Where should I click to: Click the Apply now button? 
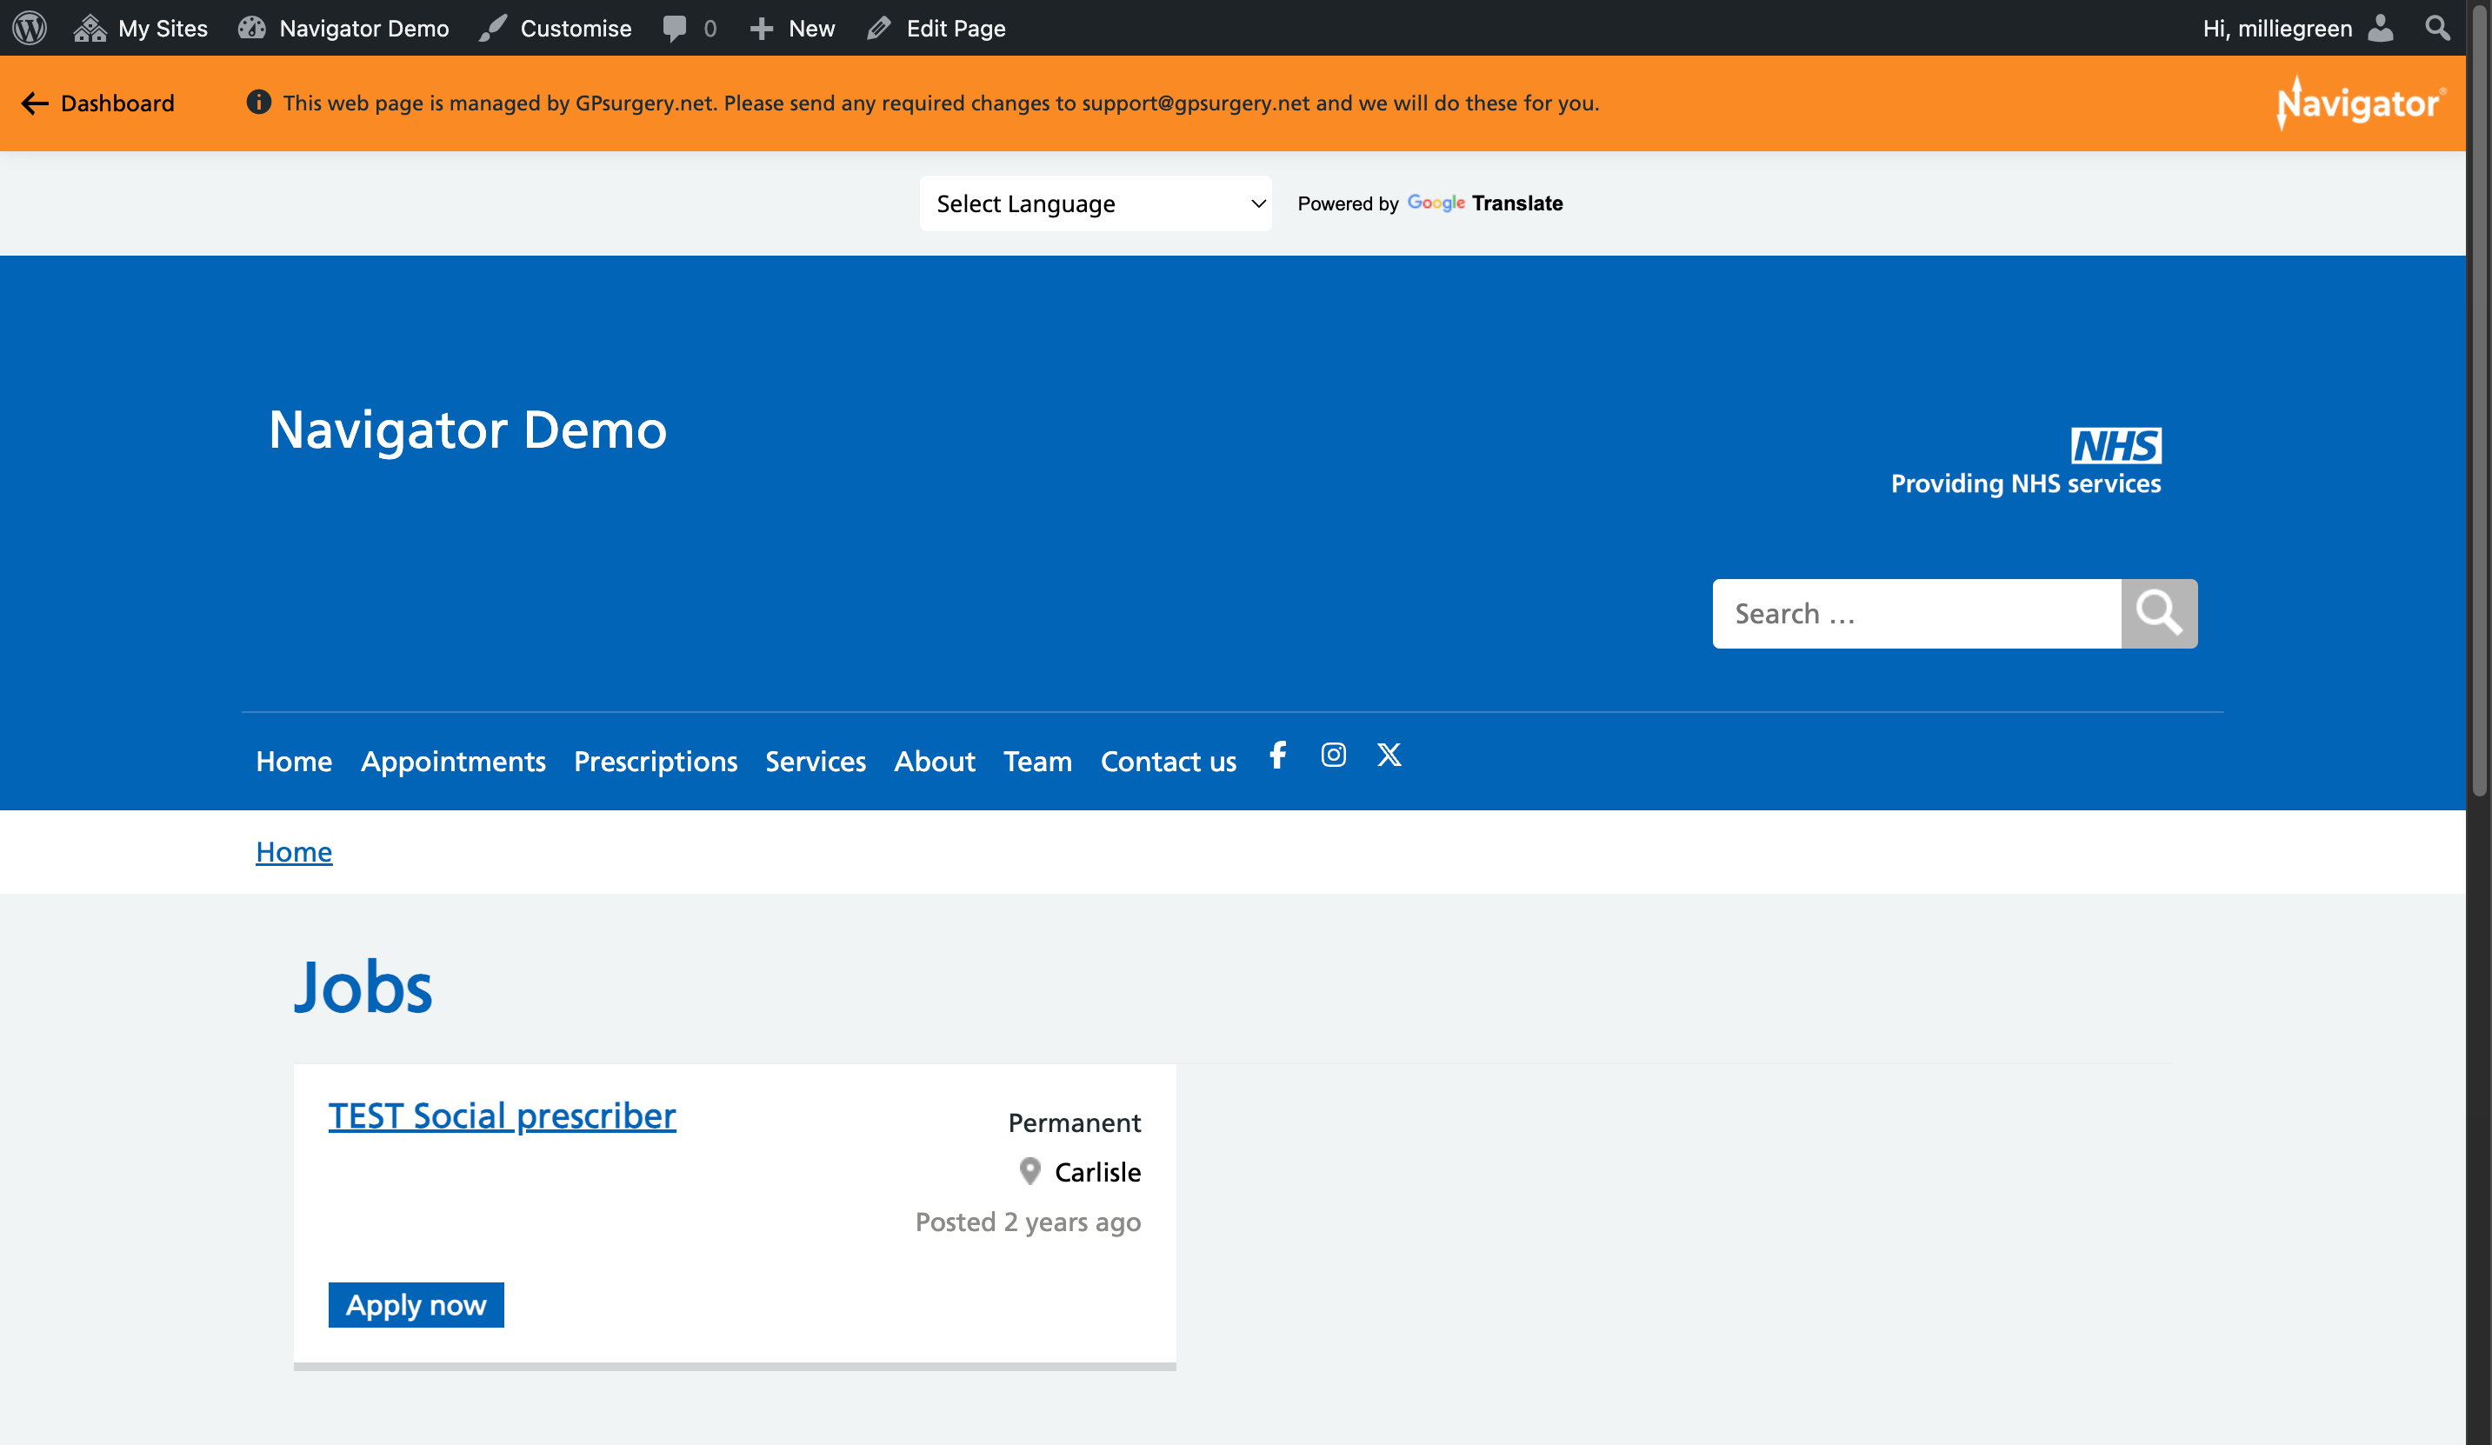coord(416,1304)
